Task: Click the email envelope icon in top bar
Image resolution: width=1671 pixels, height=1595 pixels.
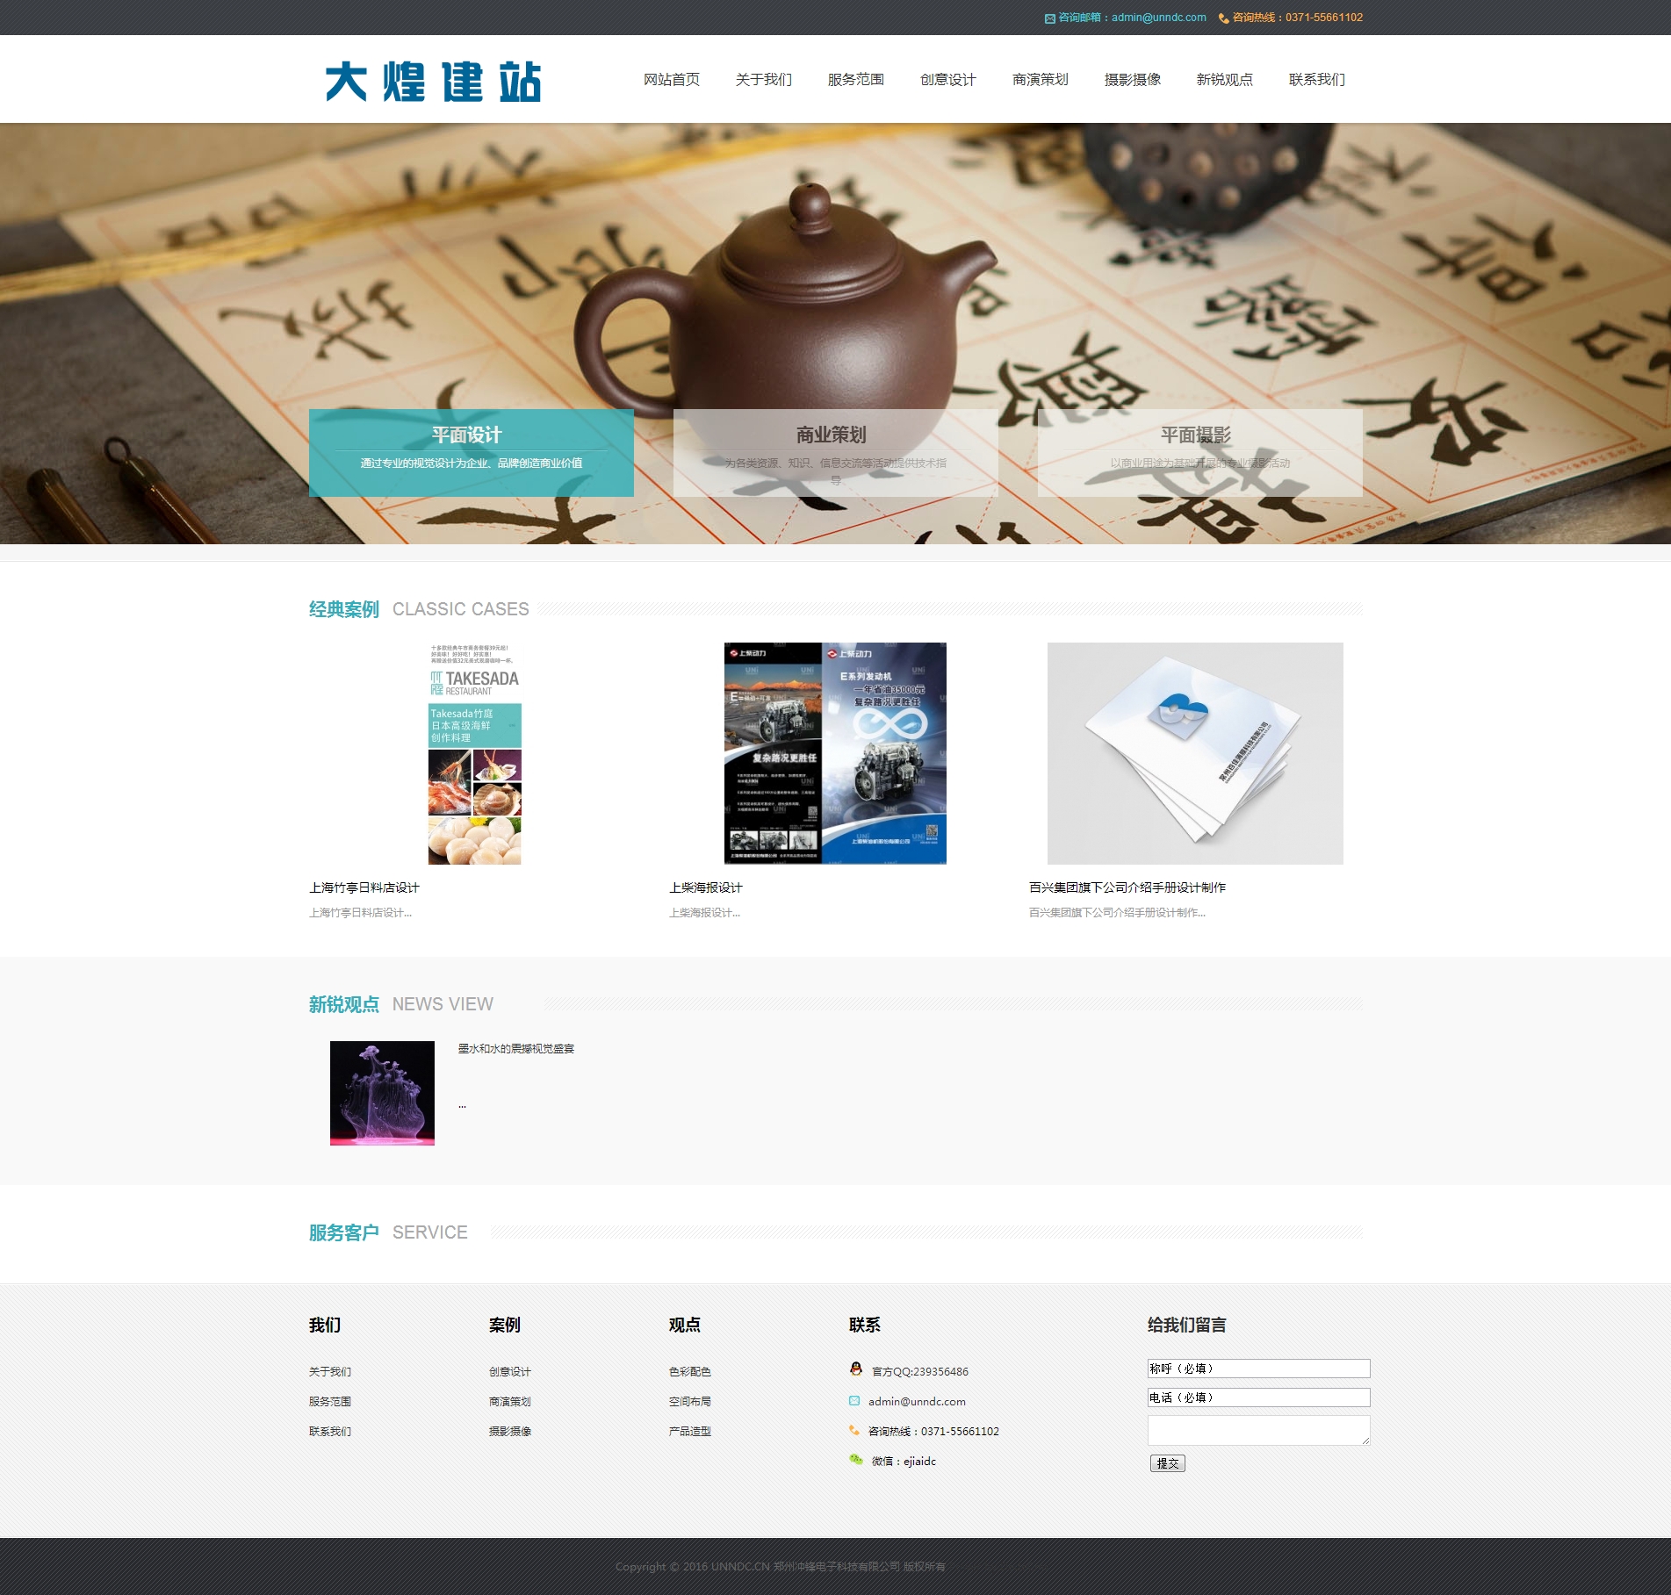Action: point(1049,18)
